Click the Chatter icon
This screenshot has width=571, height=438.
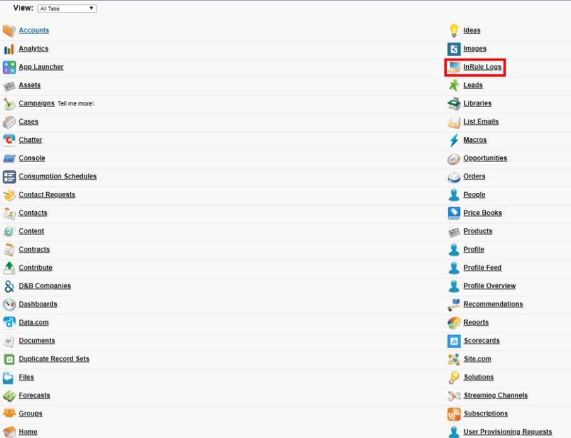pyautogui.click(x=9, y=140)
